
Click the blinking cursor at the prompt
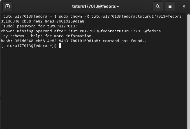[60, 46]
